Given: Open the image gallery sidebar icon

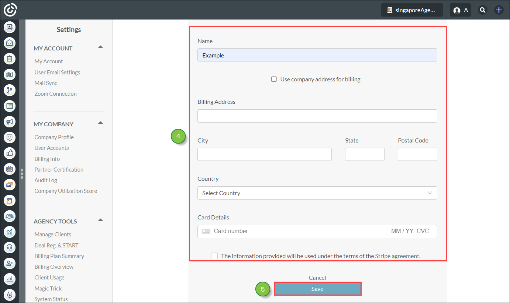Looking at the screenshot, I should click(10, 184).
